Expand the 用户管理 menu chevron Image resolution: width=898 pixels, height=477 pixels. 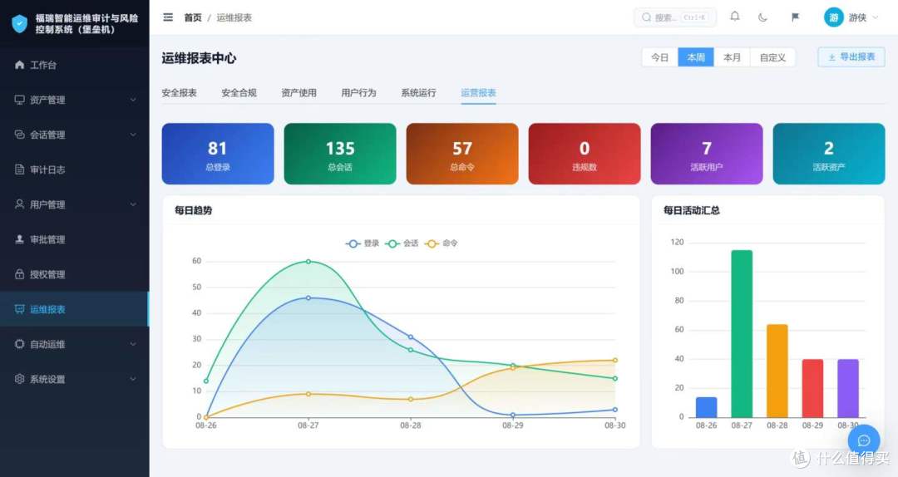(133, 204)
